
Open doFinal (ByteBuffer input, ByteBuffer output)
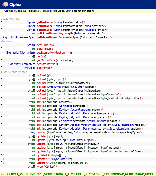click(x=41, y=87)
